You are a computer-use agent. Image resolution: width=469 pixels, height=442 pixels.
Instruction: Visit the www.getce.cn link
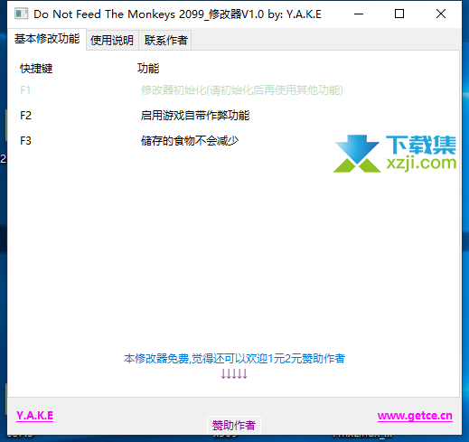415,416
